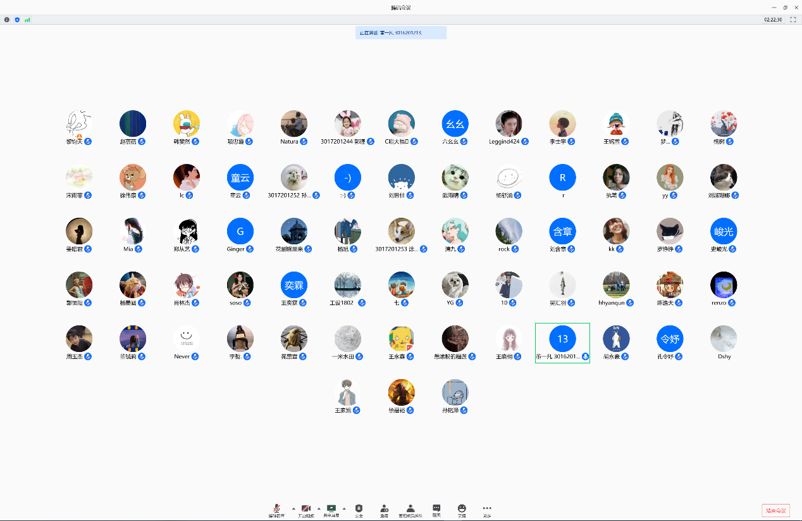Open the 聊天 chat window
Image resolution: width=802 pixels, height=521 pixels.
click(436, 510)
